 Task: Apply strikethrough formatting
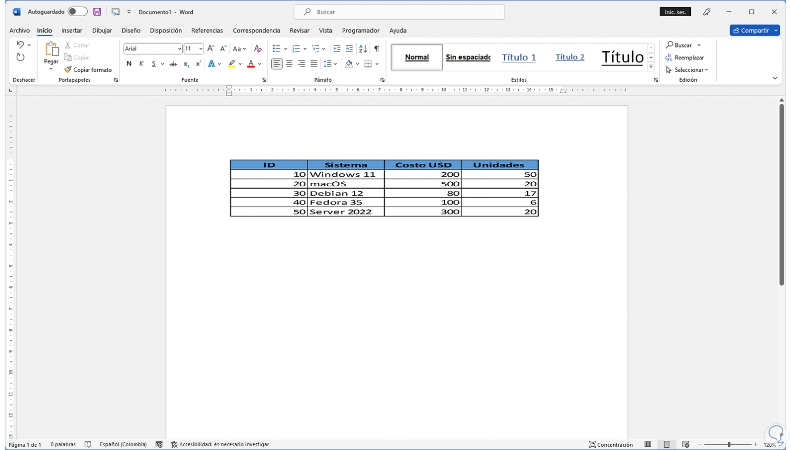pyautogui.click(x=173, y=64)
